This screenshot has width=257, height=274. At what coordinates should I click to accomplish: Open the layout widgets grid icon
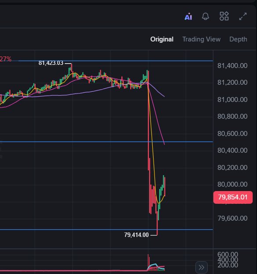point(224,16)
